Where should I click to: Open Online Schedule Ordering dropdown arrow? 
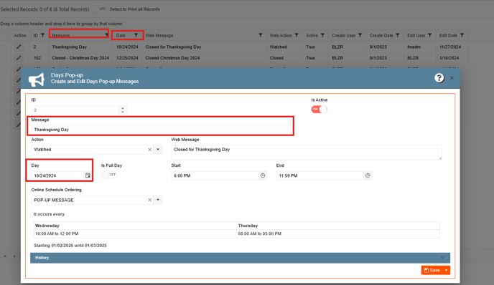[x=158, y=200]
